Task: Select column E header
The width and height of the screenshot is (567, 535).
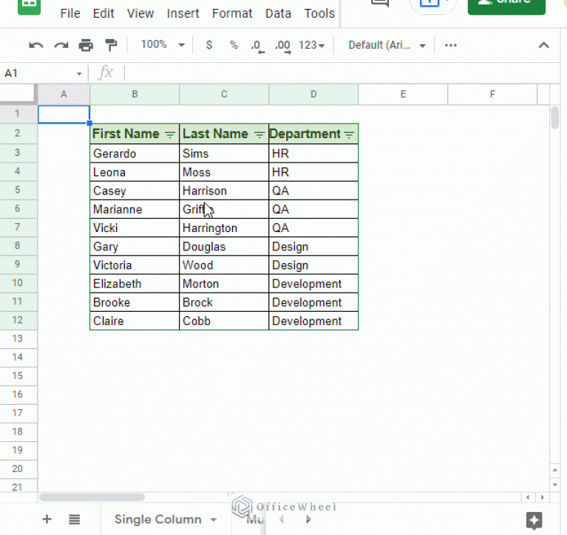Action: coord(403,95)
